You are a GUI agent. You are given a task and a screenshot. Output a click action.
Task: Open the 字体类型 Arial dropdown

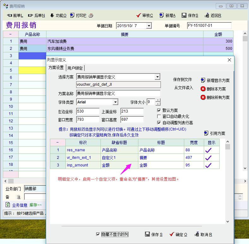[x=115, y=102]
